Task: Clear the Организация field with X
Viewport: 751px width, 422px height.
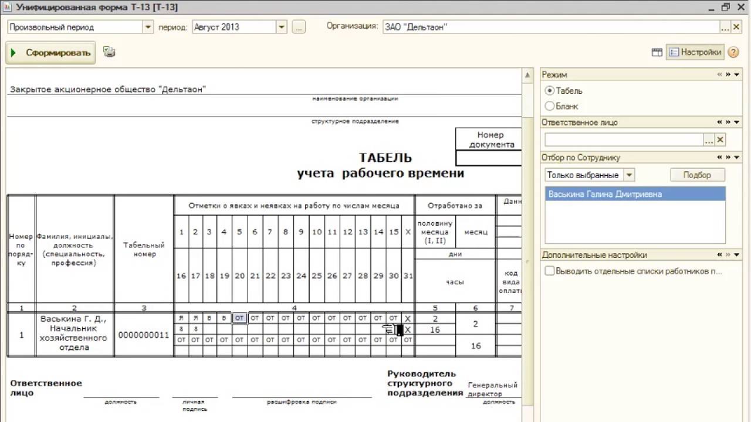Action: (735, 27)
